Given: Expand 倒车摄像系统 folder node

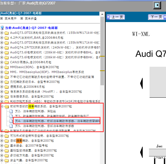Looking at the screenshot, I should pyautogui.click(x=2, y=96).
